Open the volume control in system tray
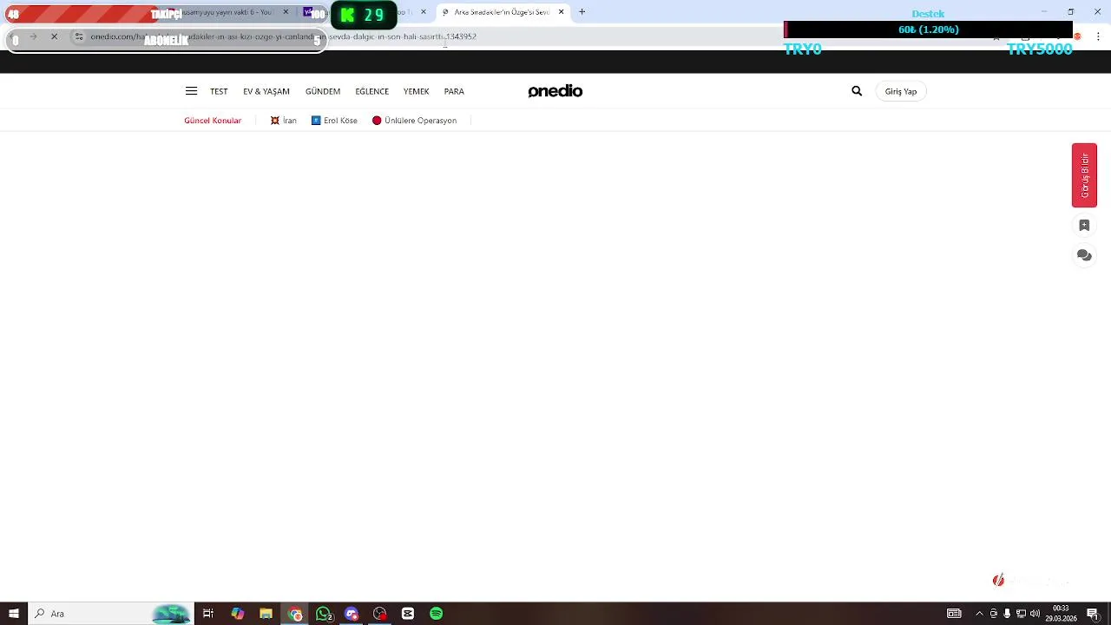Viewport: 1111px width, 625px height. click(1035, 614)
